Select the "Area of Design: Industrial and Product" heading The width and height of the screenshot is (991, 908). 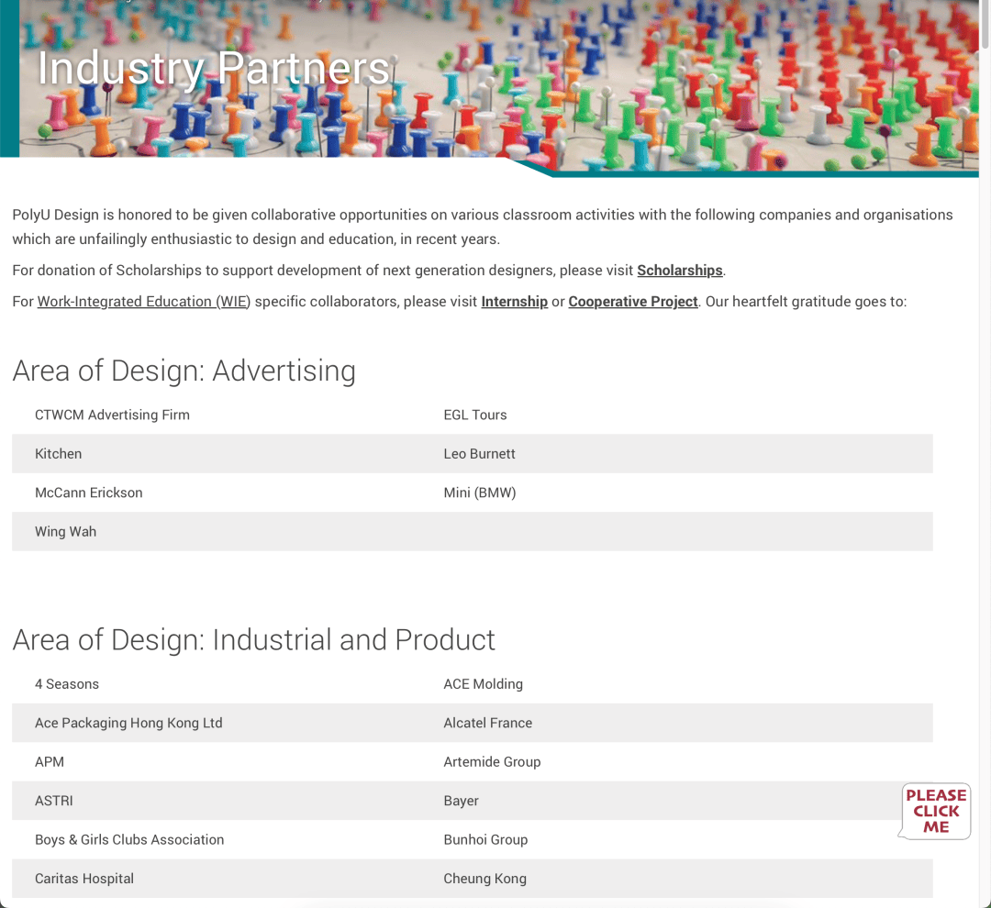pos(253,640)
